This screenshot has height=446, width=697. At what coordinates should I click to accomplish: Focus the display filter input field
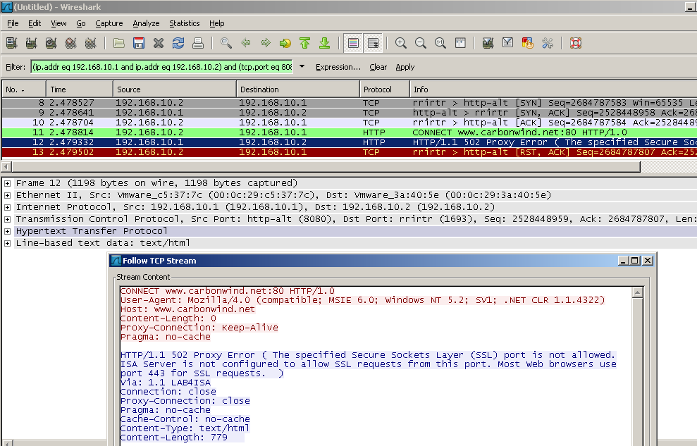click(162, 67)
